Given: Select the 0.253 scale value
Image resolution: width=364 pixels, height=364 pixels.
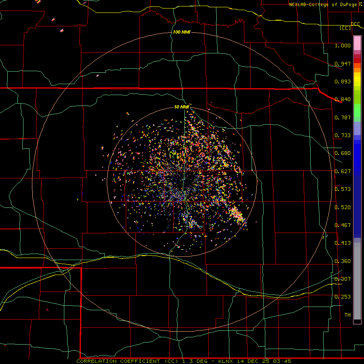Looking at the screenshot, I should point(343,297).
